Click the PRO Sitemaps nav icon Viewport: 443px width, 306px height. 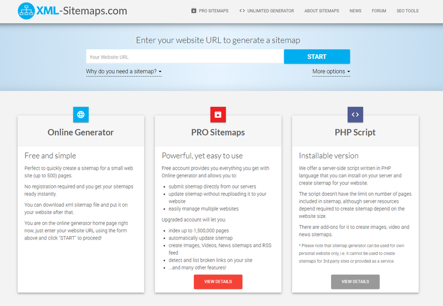point(193,11)
